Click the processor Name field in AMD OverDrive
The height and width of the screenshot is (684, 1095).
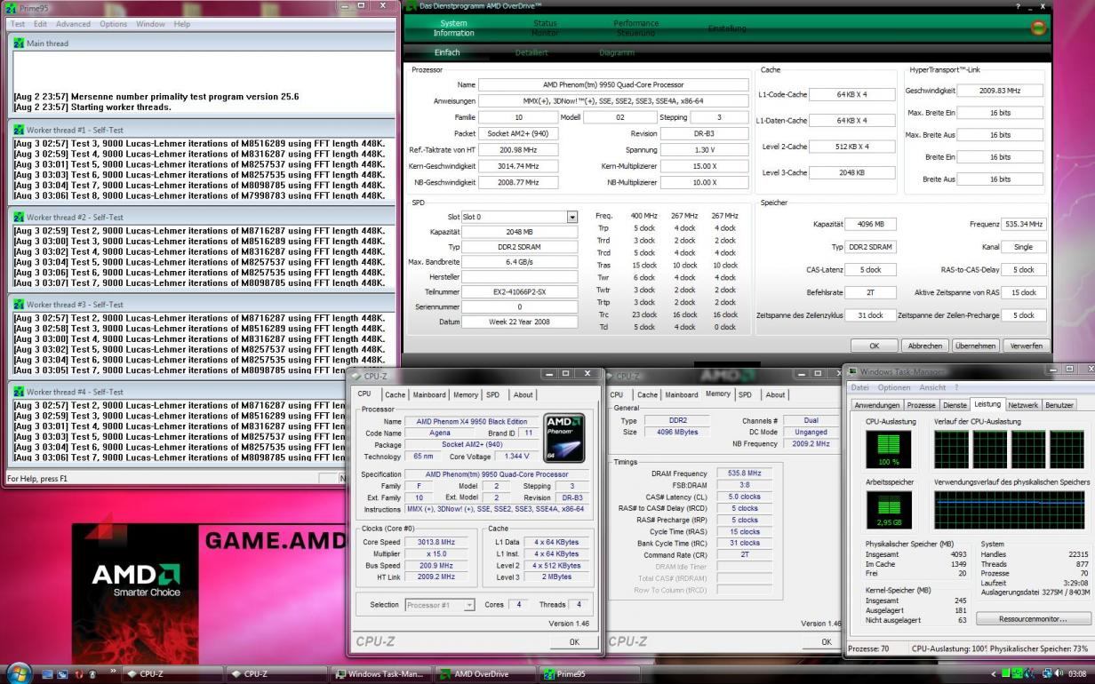coord(613,85)
